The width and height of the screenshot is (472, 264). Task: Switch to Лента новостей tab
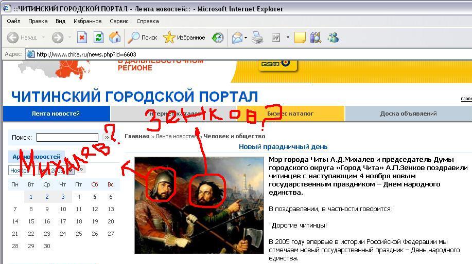[56, 114]
